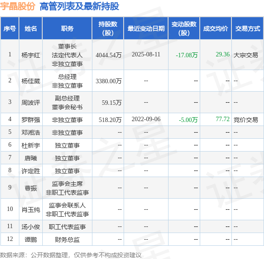Click the date 2025-08-11
The height and width of the screenshot is (259, 264).
(146, 54)
